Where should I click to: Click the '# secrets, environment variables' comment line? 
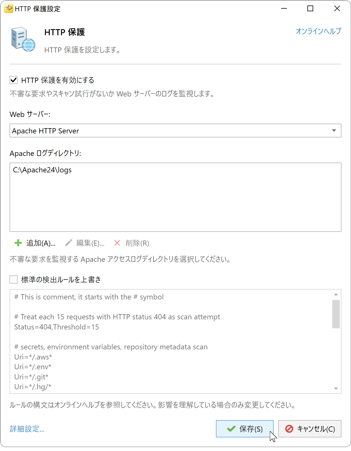click(111, 347)
